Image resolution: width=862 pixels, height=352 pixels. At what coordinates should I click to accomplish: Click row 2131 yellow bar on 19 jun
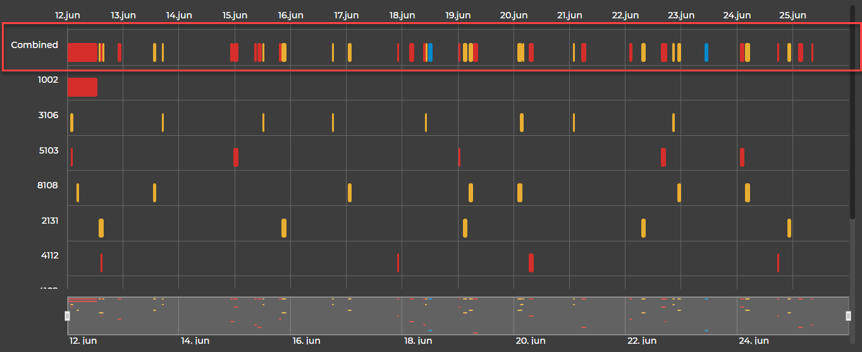click(465, 228)
